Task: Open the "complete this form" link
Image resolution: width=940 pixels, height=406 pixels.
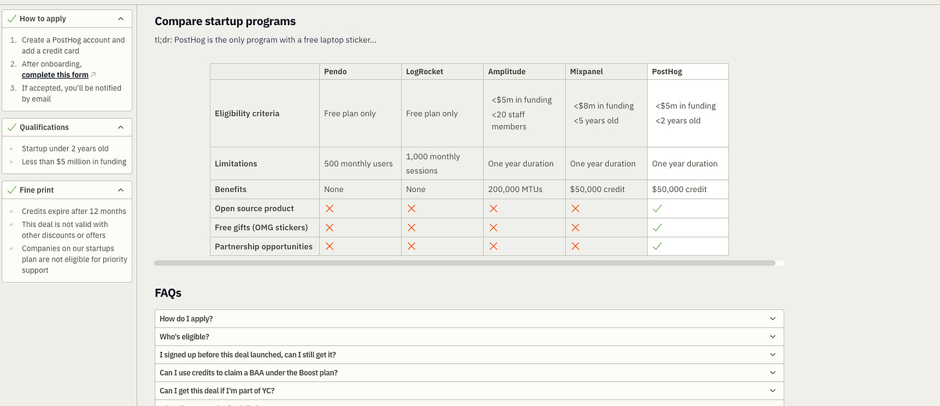Action: 55,75
